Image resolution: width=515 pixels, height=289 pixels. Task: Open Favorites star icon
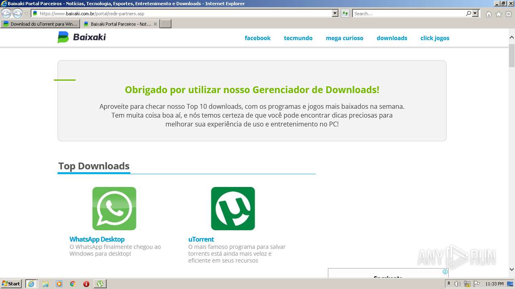pos(499,14)
